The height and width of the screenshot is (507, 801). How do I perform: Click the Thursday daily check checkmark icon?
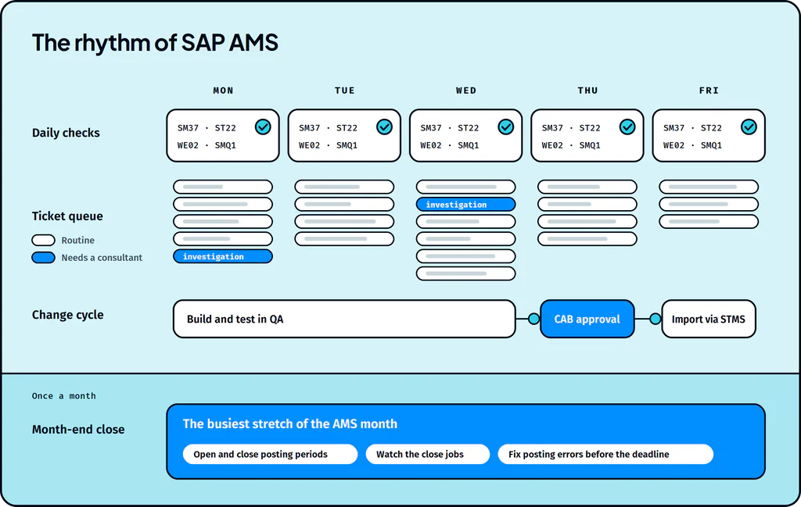click(x=627, y=127)
